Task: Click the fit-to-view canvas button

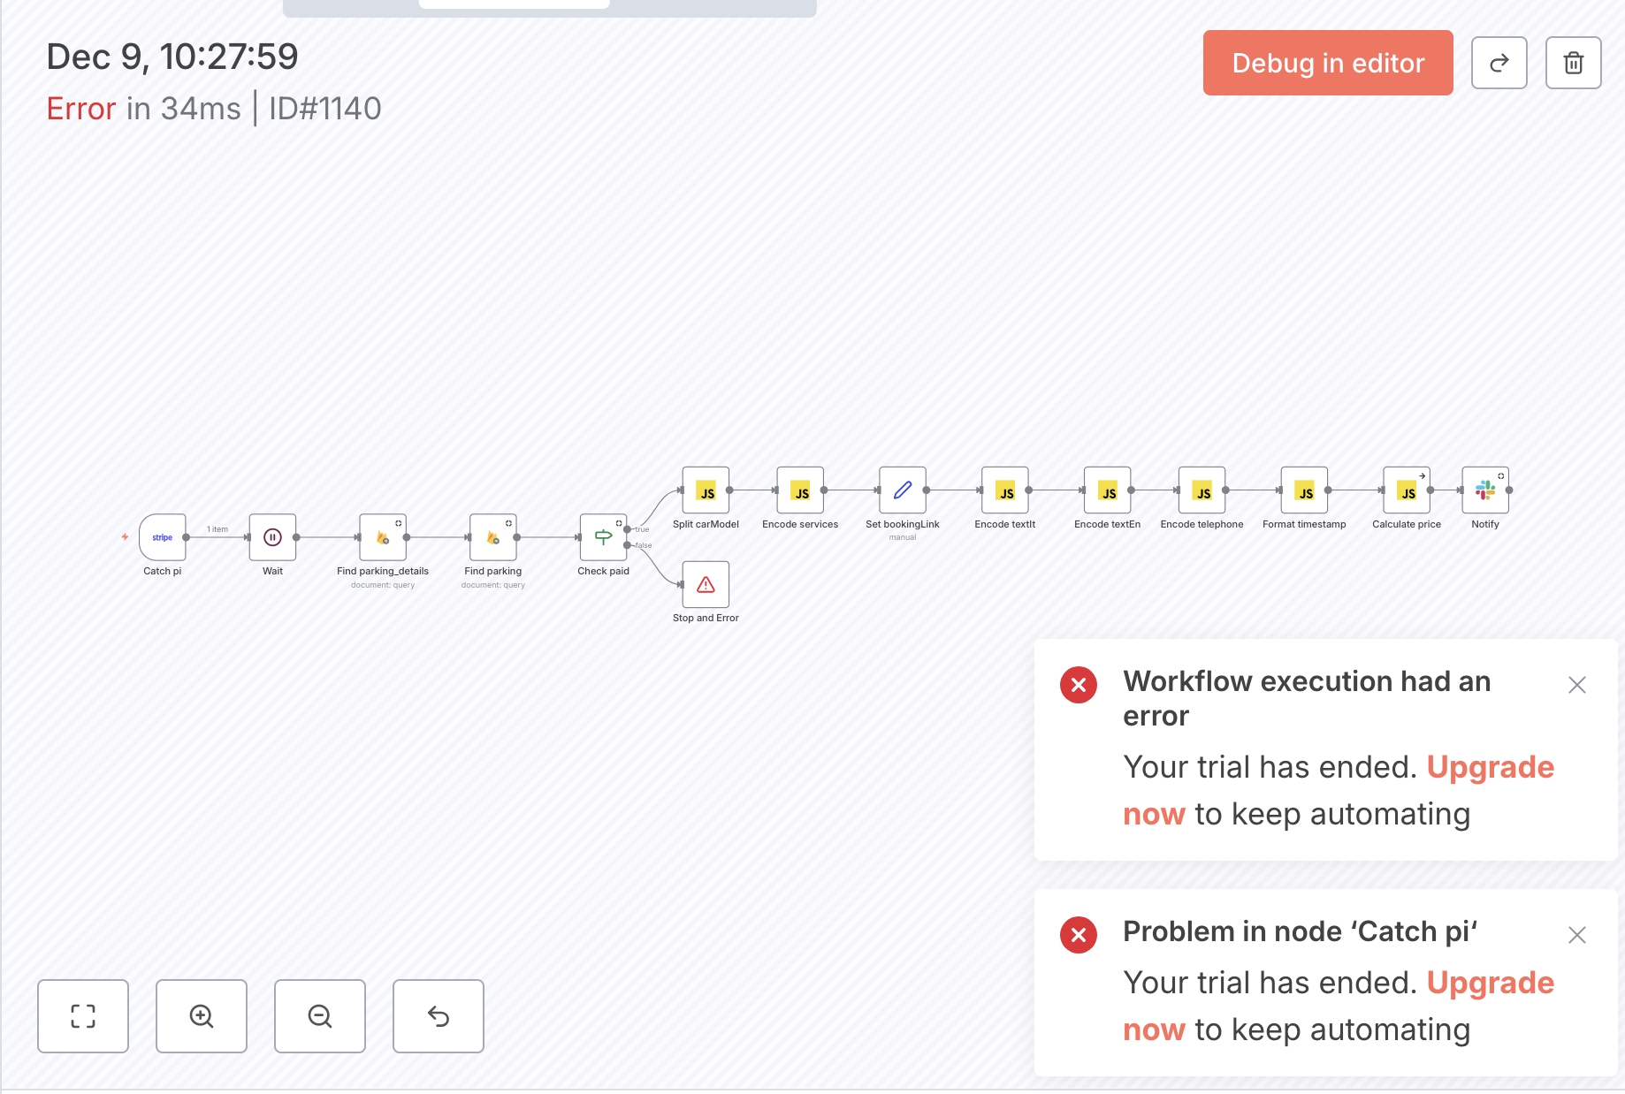Action: 83,1016
